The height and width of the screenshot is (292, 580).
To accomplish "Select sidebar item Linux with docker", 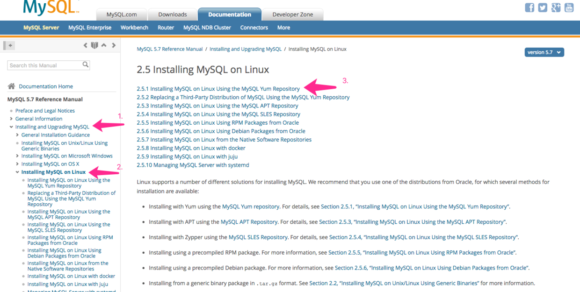I will click(71, 276).
